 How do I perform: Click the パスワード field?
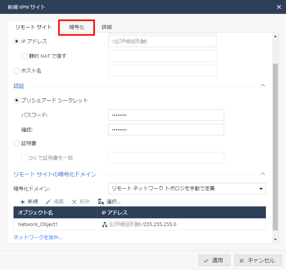click(x=166, y=115)
